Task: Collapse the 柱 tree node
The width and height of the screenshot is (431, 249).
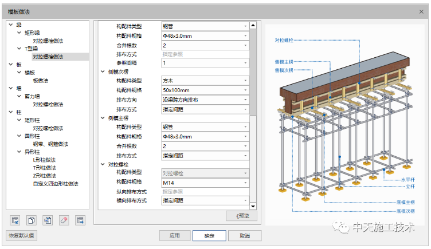Action: pyautogui.click(x=11, y=112)
